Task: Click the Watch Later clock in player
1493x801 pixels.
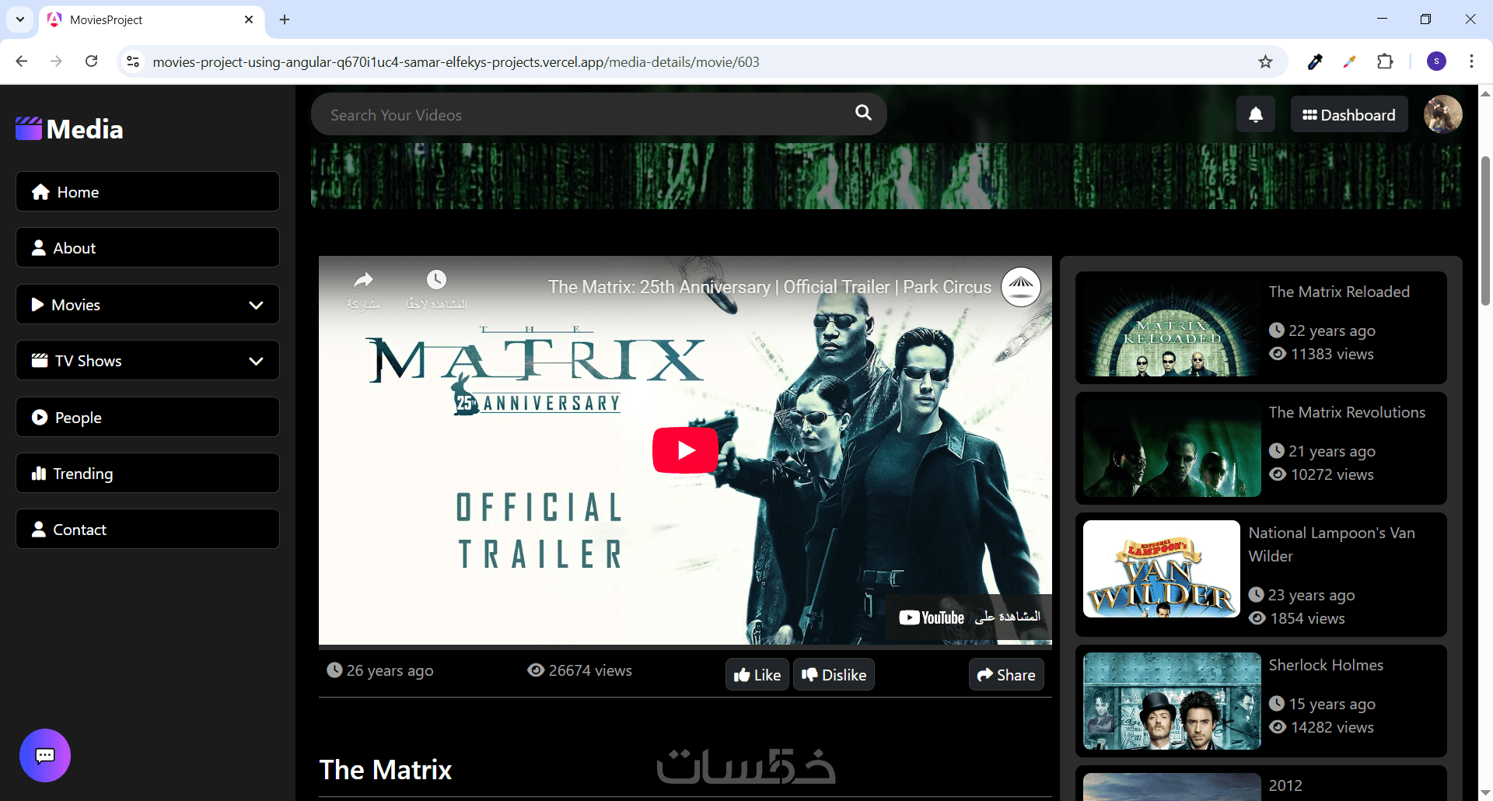Action: click(x=436, y=280)
